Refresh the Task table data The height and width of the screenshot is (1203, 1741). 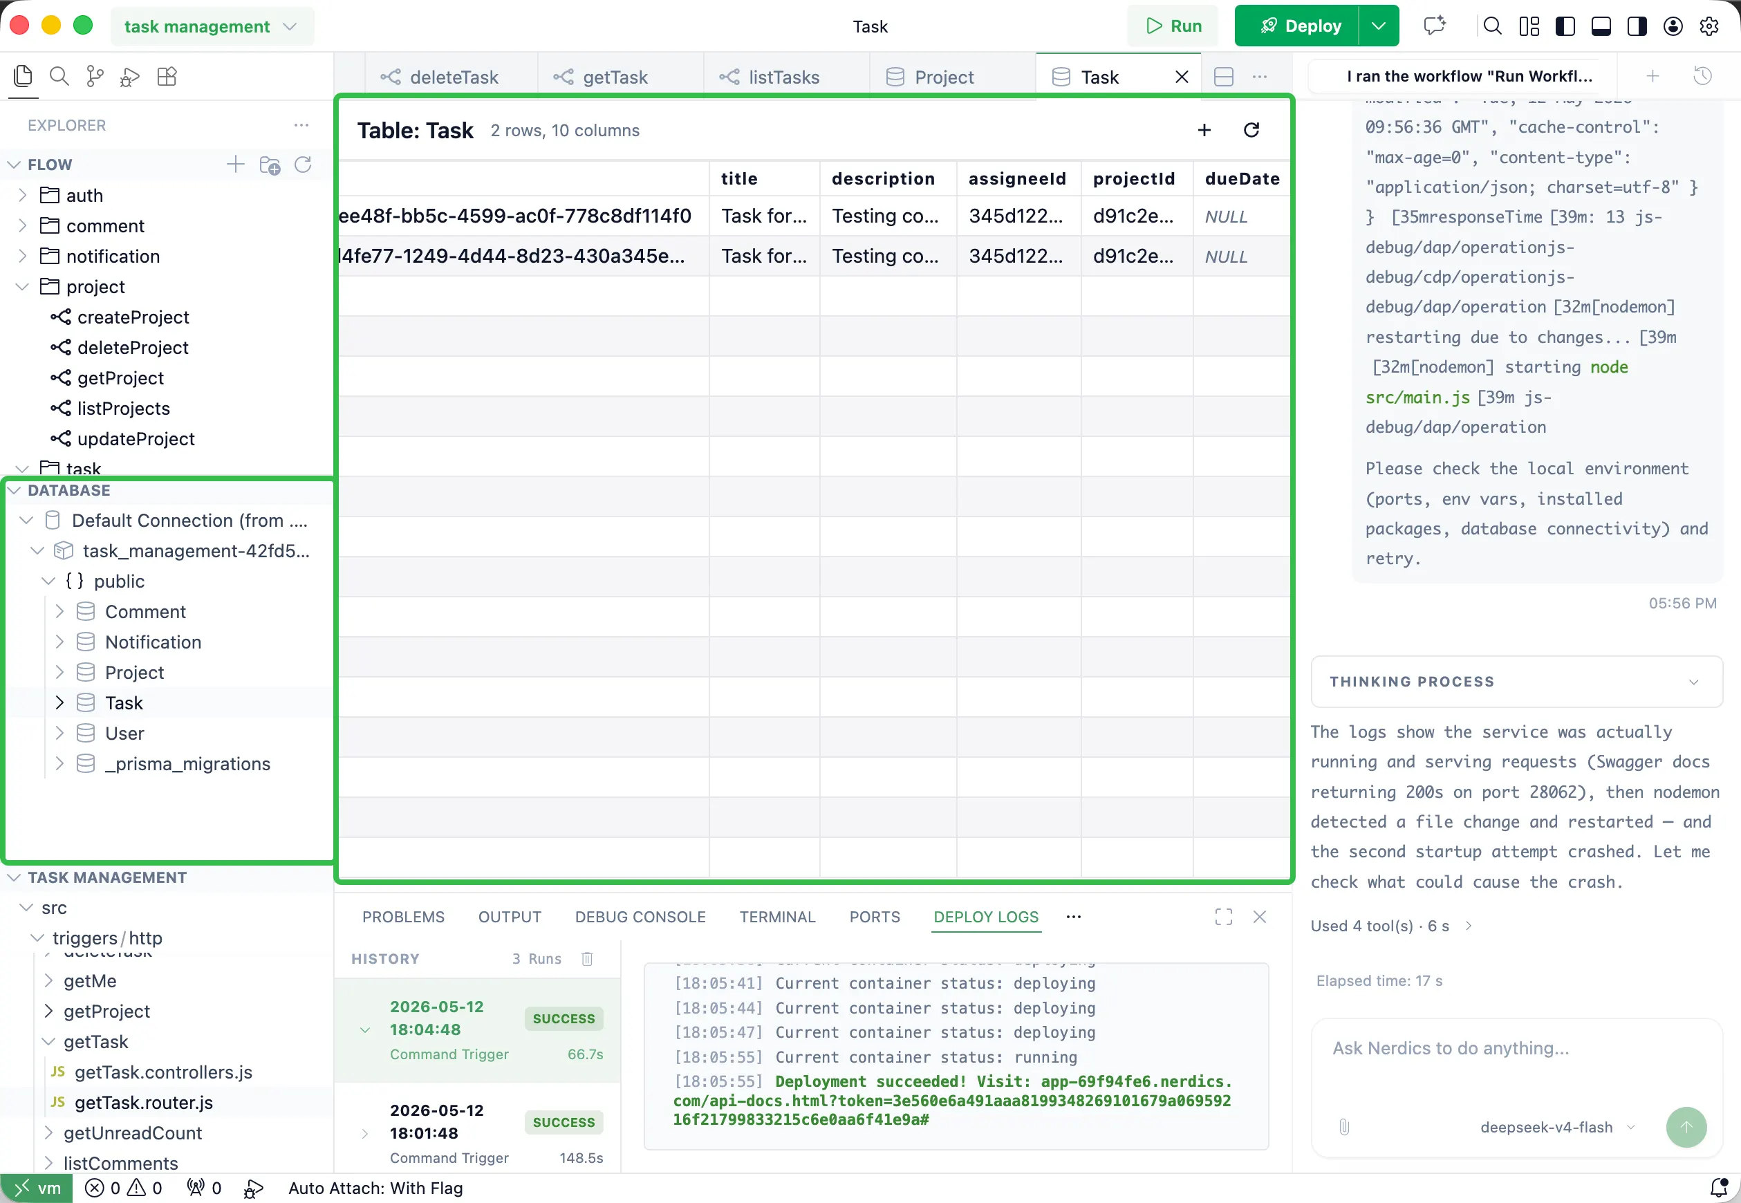tap(1251, 131)
